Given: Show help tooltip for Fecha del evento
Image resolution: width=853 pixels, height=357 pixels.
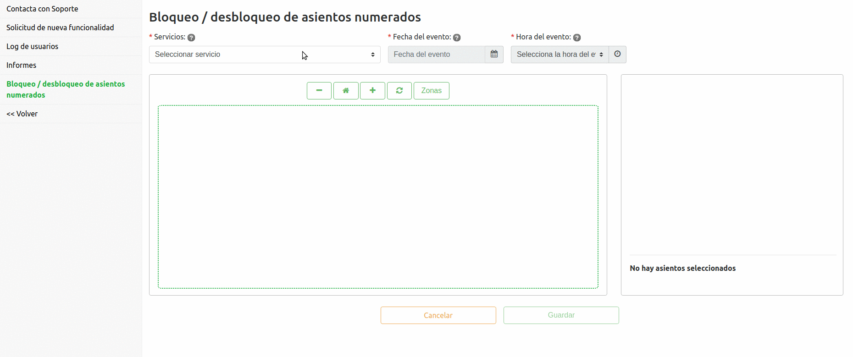Looking at the screenshot, I should (x=457, y=38).
